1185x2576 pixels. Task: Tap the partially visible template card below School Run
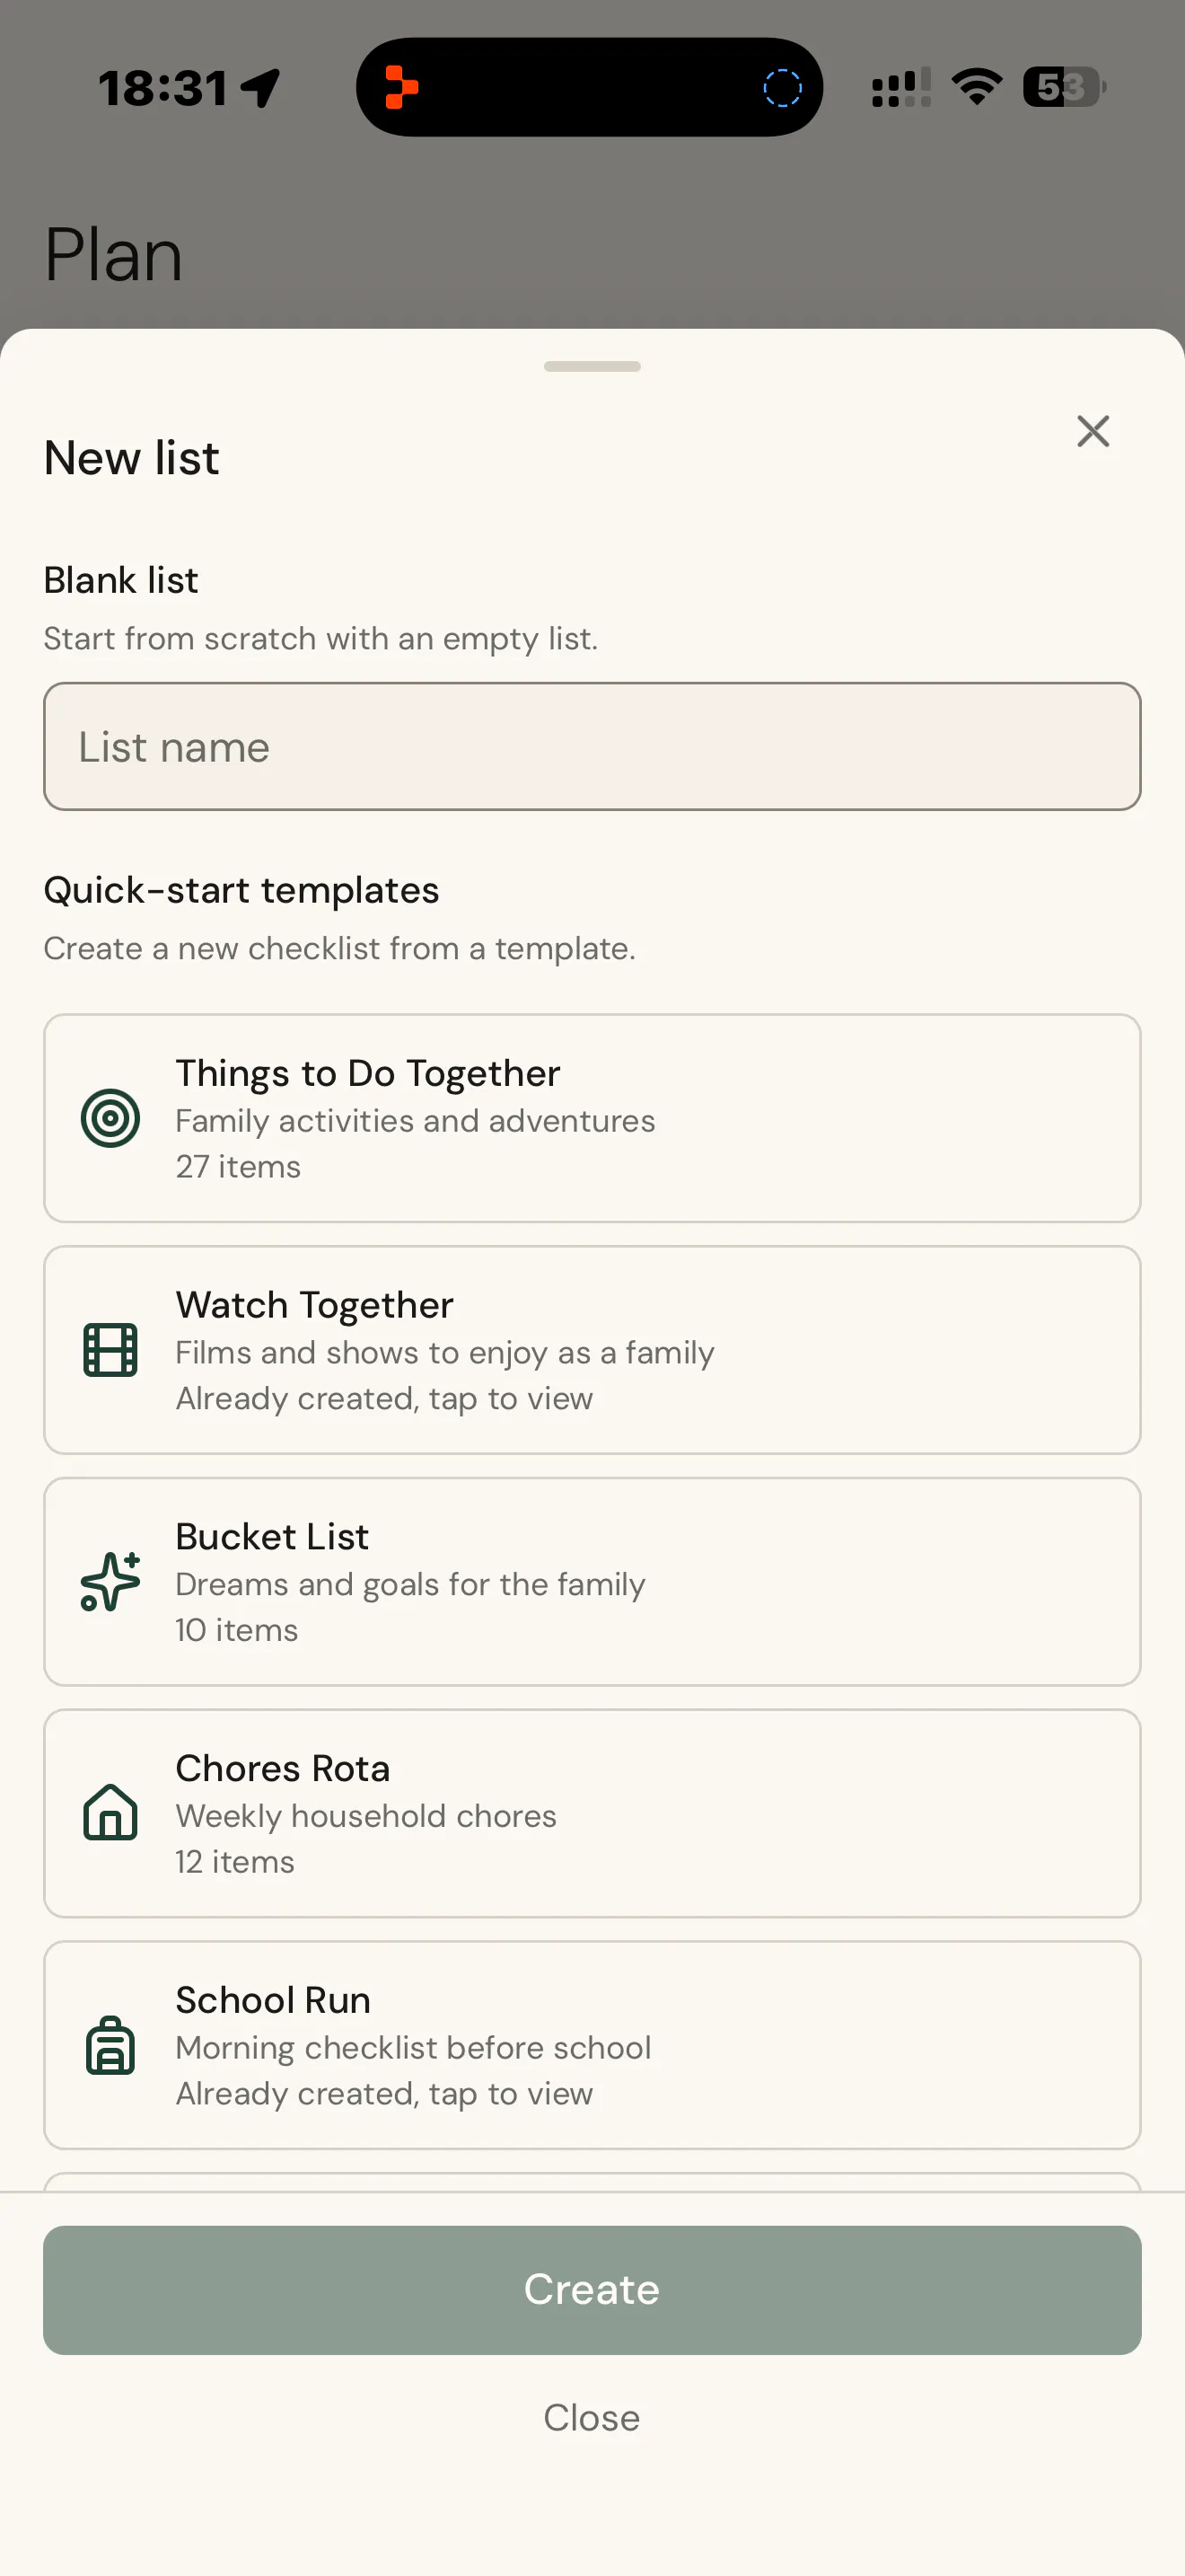pyautogui.click(x=592, y=2181)
